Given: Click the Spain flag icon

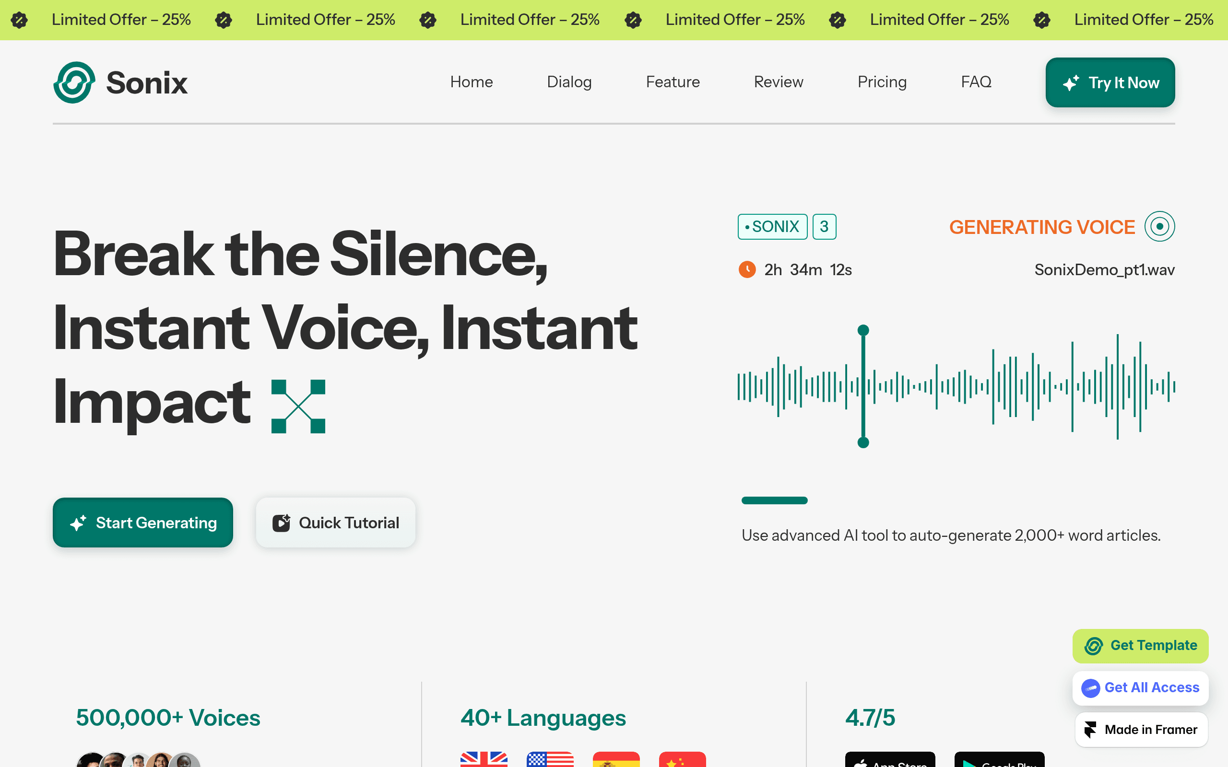Looking at the screenshot, I should [x=616, y=759].
